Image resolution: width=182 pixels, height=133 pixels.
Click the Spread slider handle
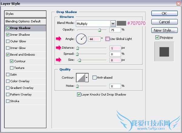tap(77, 54)
